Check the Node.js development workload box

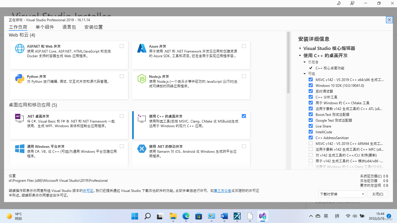[x=244, y=76]
